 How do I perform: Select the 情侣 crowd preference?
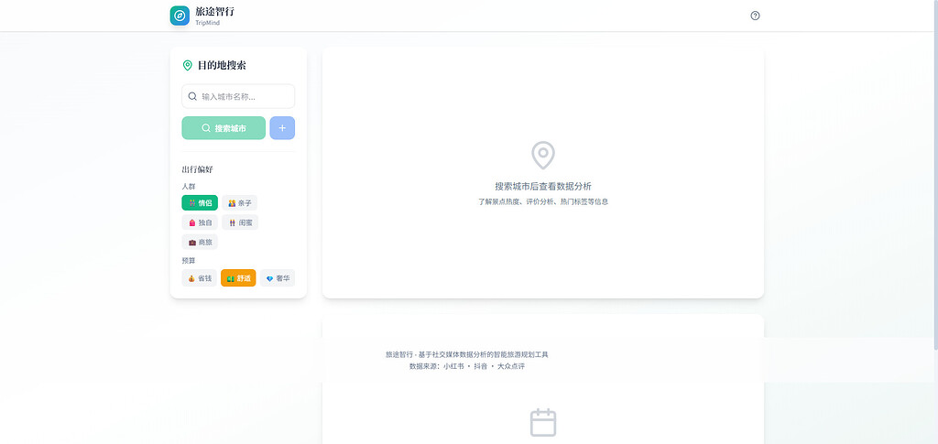pos(200,203)
